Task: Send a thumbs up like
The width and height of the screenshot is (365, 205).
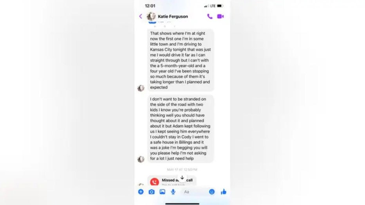Action: coord(224,192)
